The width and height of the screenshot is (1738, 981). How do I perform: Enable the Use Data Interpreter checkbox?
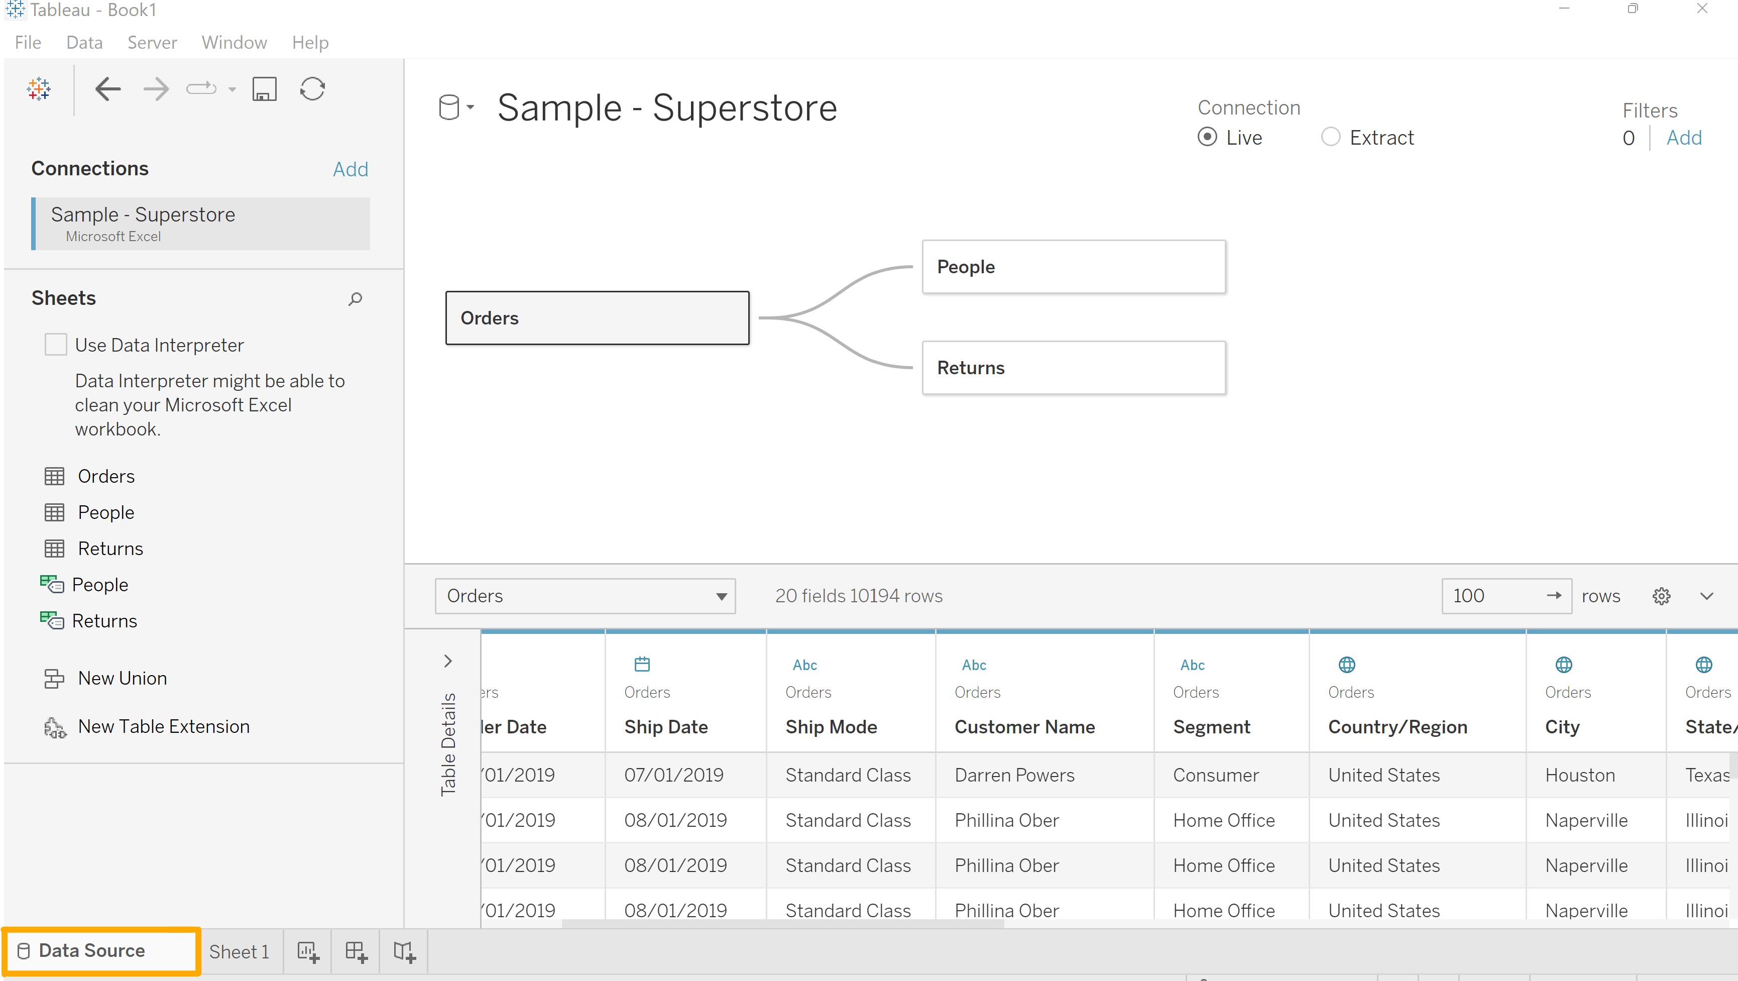pyautogui.click(x=55, y=344)
